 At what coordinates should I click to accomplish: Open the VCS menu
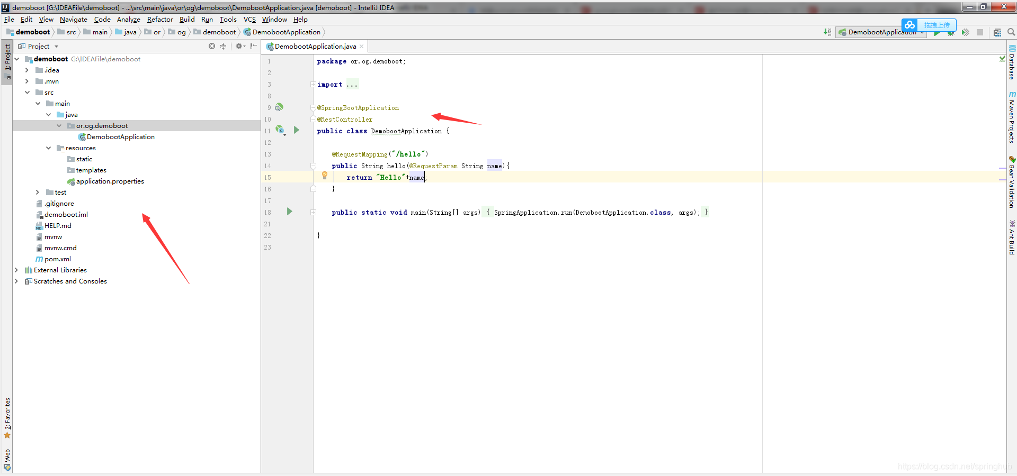coord(249,20)
